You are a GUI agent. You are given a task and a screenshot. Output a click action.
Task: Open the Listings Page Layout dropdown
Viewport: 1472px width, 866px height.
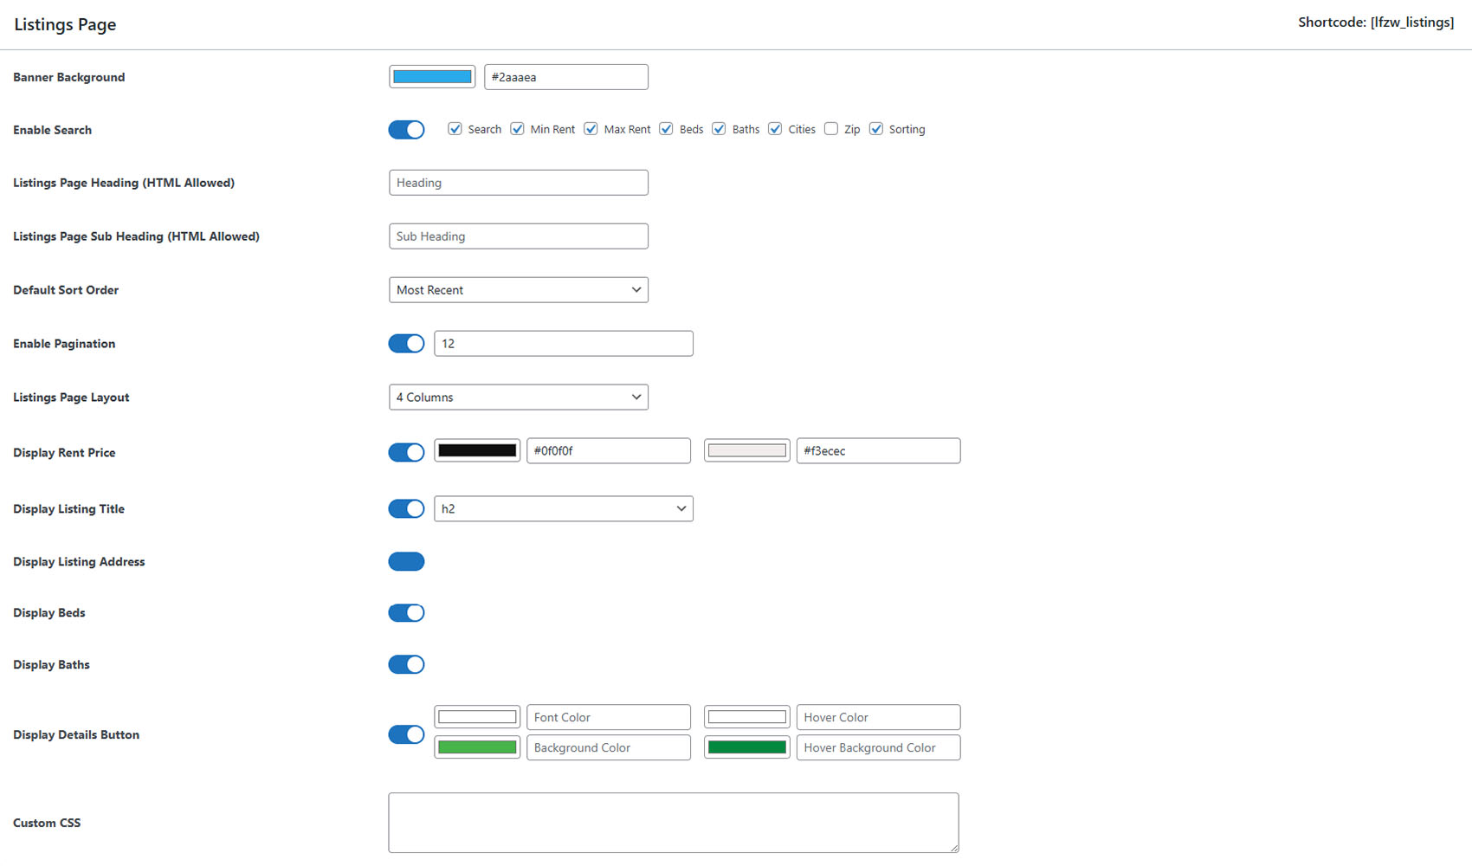click(519, 397)
